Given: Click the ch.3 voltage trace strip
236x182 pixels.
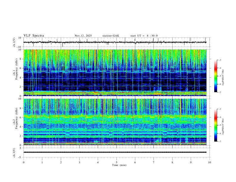Looking at the screenshot, I should tap(115, 152).
